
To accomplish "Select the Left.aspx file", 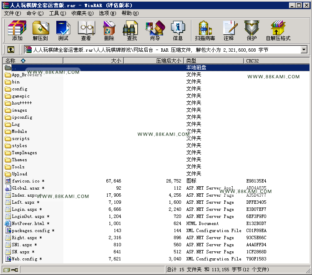I will tap(23, 202).
